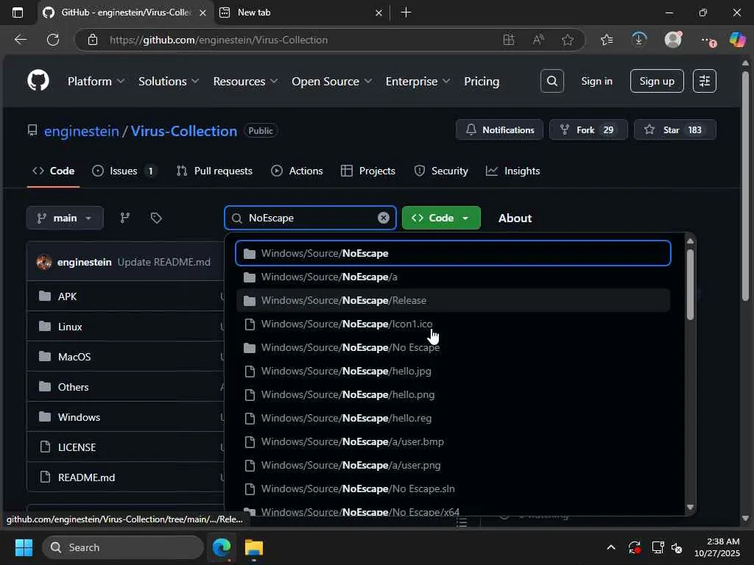
Task: Expand the Resources menu
Action: (245, 81)
